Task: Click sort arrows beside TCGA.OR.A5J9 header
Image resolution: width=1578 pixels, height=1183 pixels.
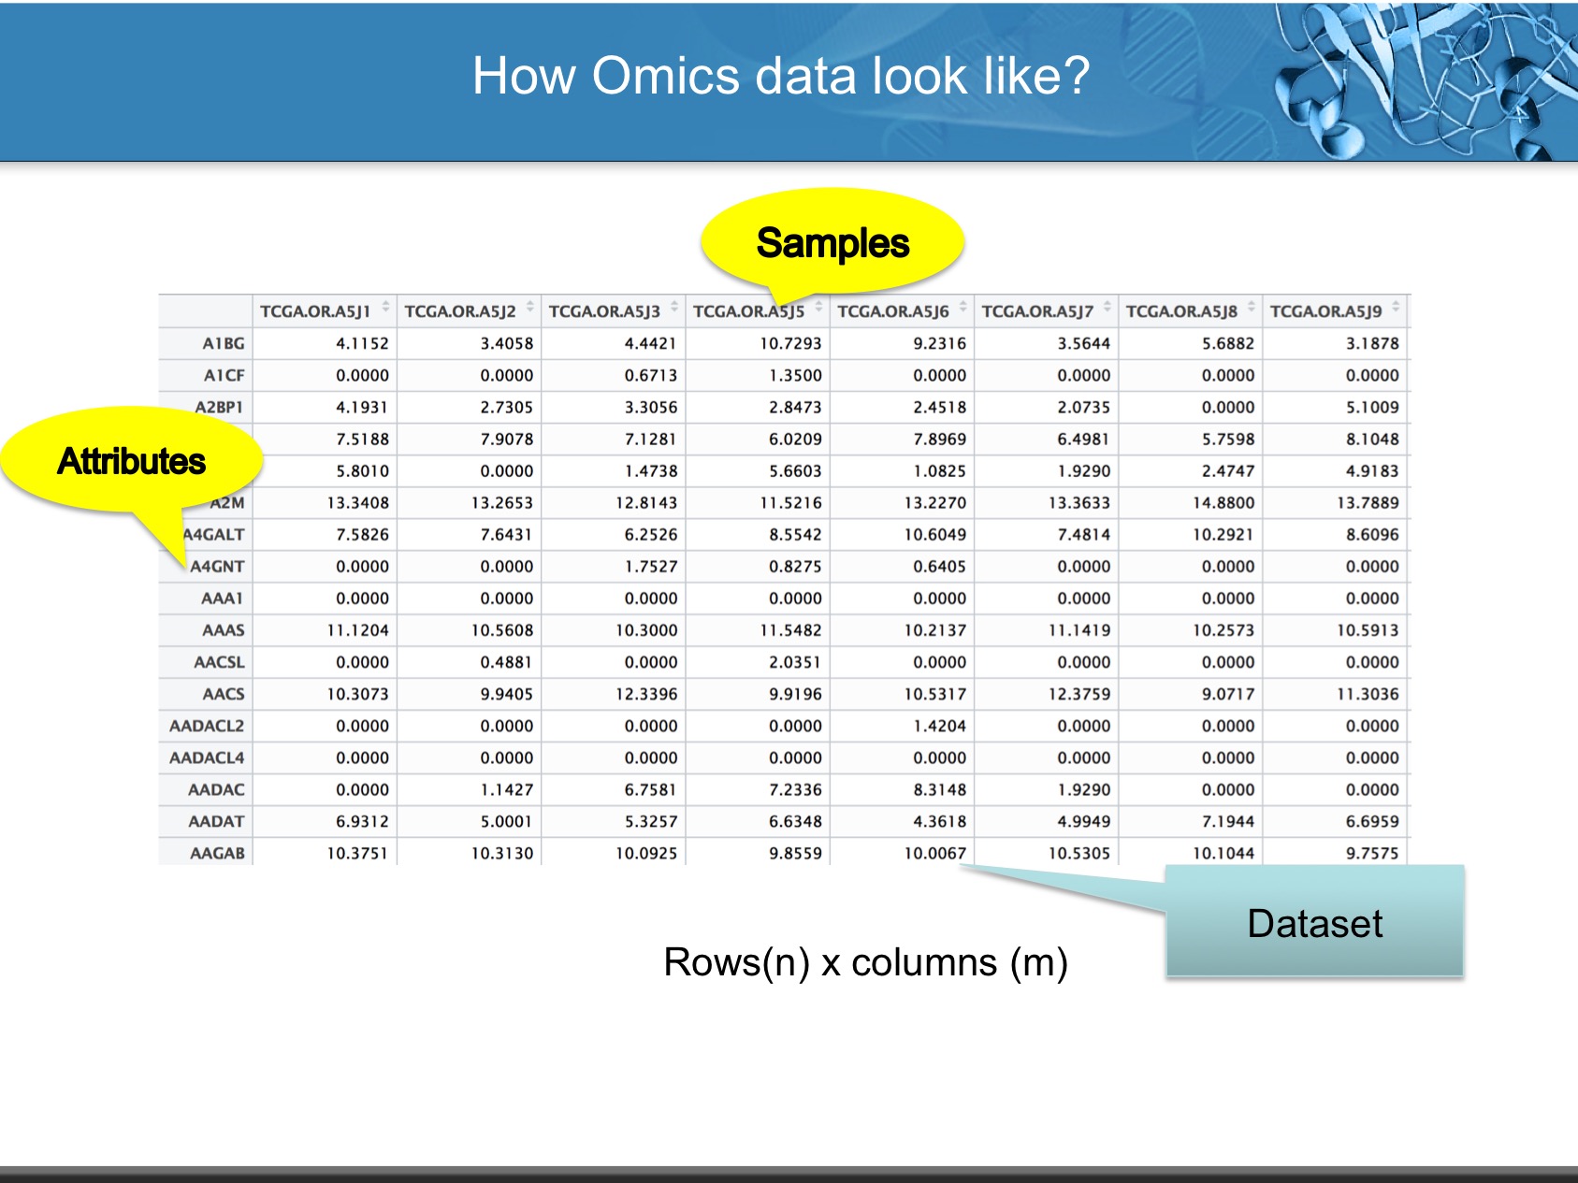Action: click(x=1396, y=309)
